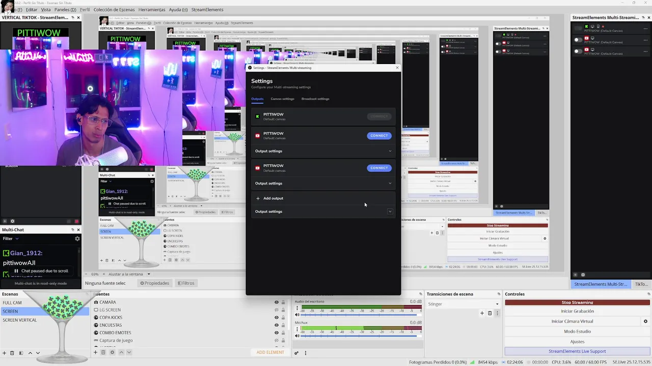
Task: Show the LG SCREEN source via its eye icon
Action: pyautogui.click(x=277, y=310)
